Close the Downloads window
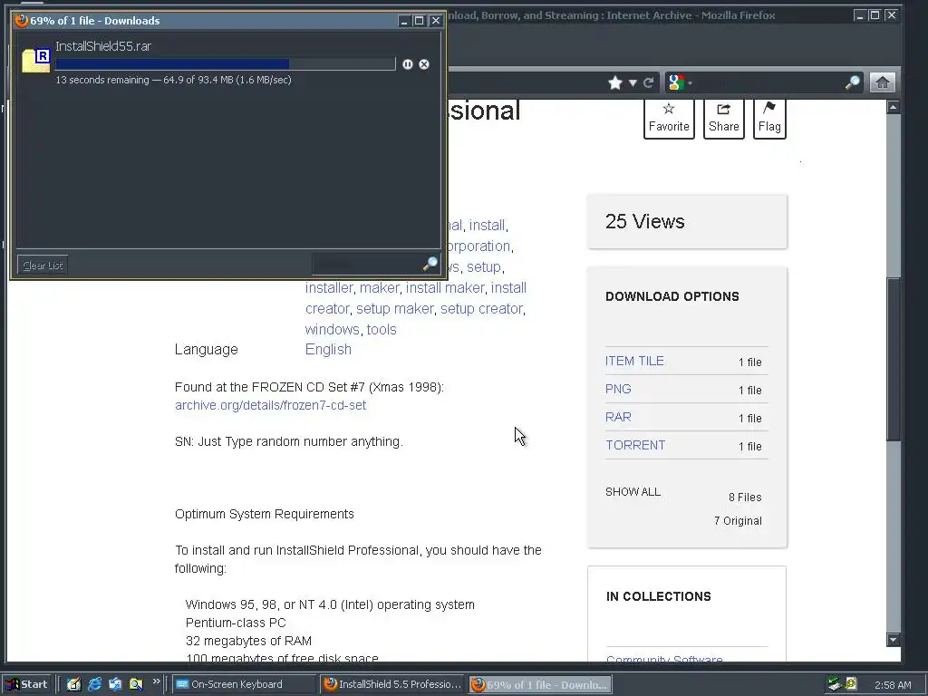The height and width of the screenshot is (696, 928). click(x=436, y=21)
